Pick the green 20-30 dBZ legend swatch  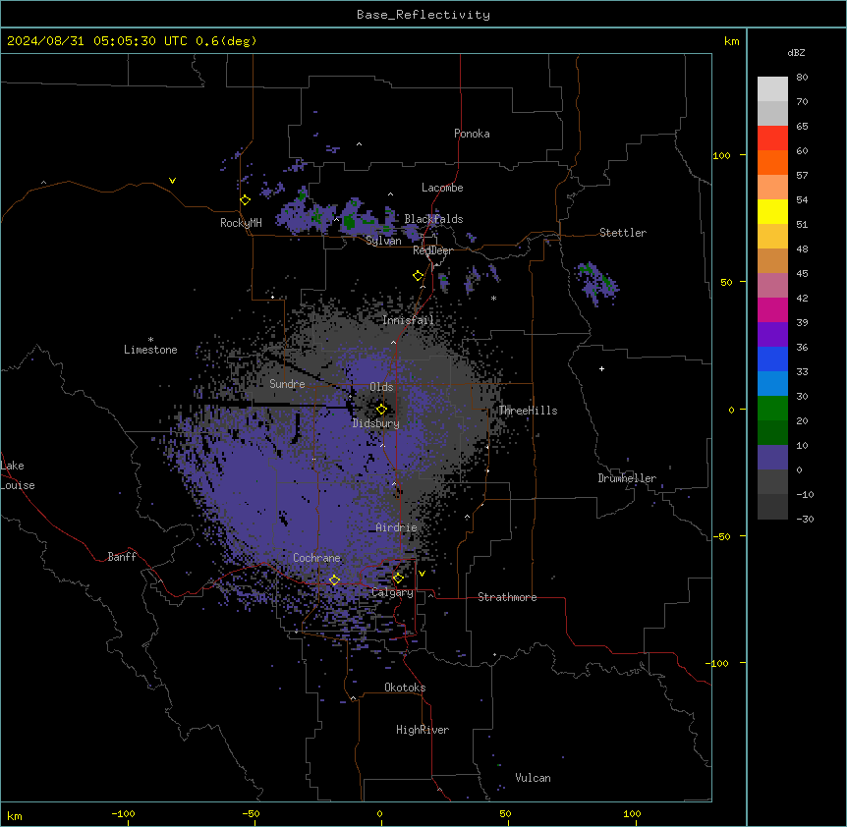point(772,409)
